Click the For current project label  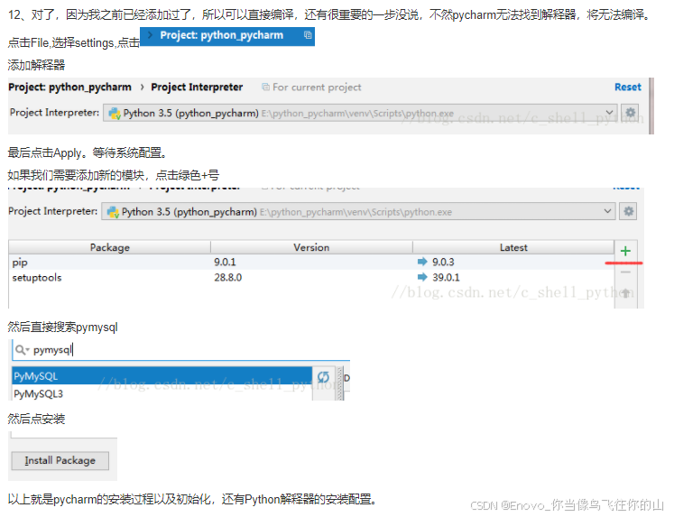click(x=317, y=88)
